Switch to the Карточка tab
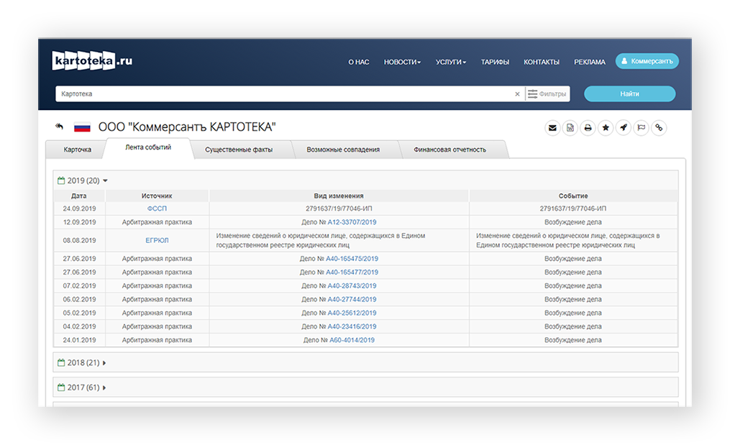The height and width of the screenshot is (445, 730). click(x=77, y=150)
